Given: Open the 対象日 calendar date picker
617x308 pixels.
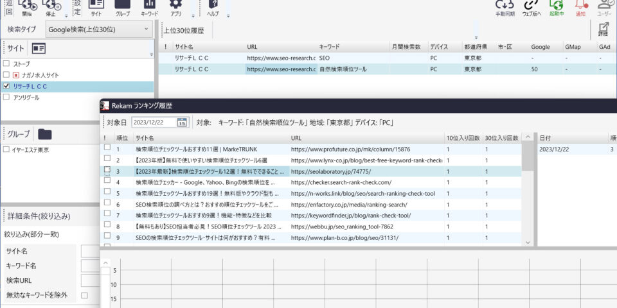Looking at the screenshot, I should tap(182, 123).
